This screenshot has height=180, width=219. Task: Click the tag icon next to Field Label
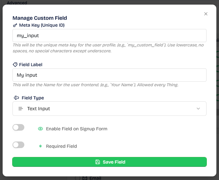pyautogui.click(x=15, y=65)
